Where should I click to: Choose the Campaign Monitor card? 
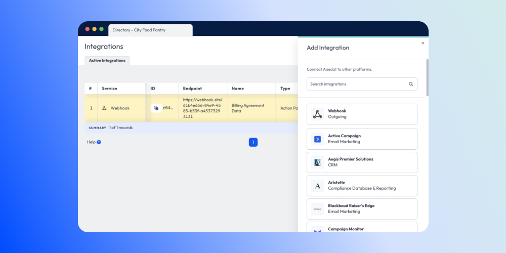(x=362, y=227)
